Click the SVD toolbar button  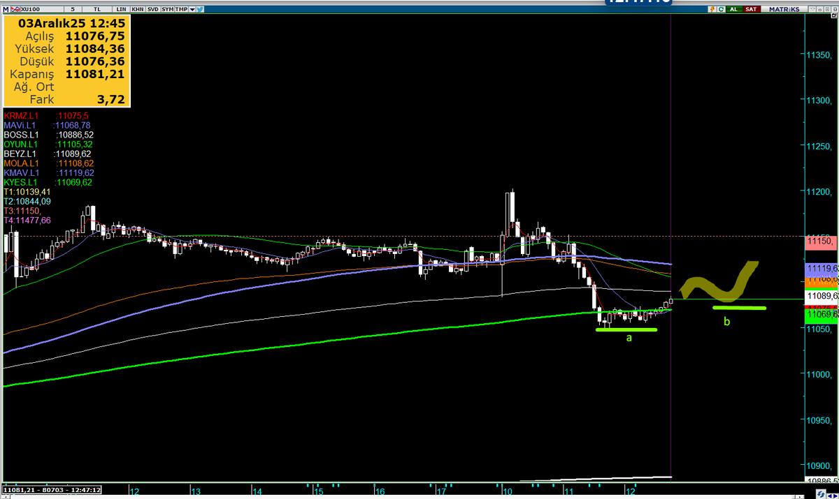click(152, 9)
